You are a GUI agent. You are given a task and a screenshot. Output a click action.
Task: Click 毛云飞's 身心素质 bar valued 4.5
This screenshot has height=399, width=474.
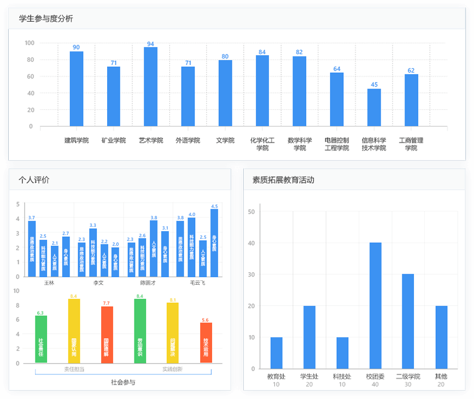(x=214, y=243)
